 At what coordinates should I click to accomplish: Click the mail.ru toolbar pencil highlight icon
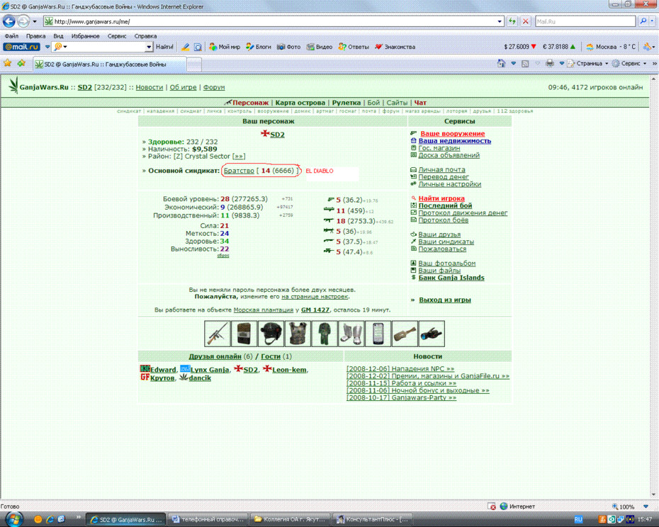click(x=185, y=47)
